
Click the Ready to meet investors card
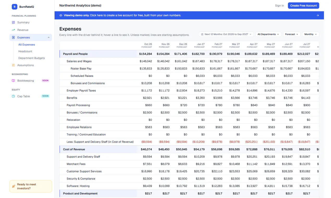31,186
